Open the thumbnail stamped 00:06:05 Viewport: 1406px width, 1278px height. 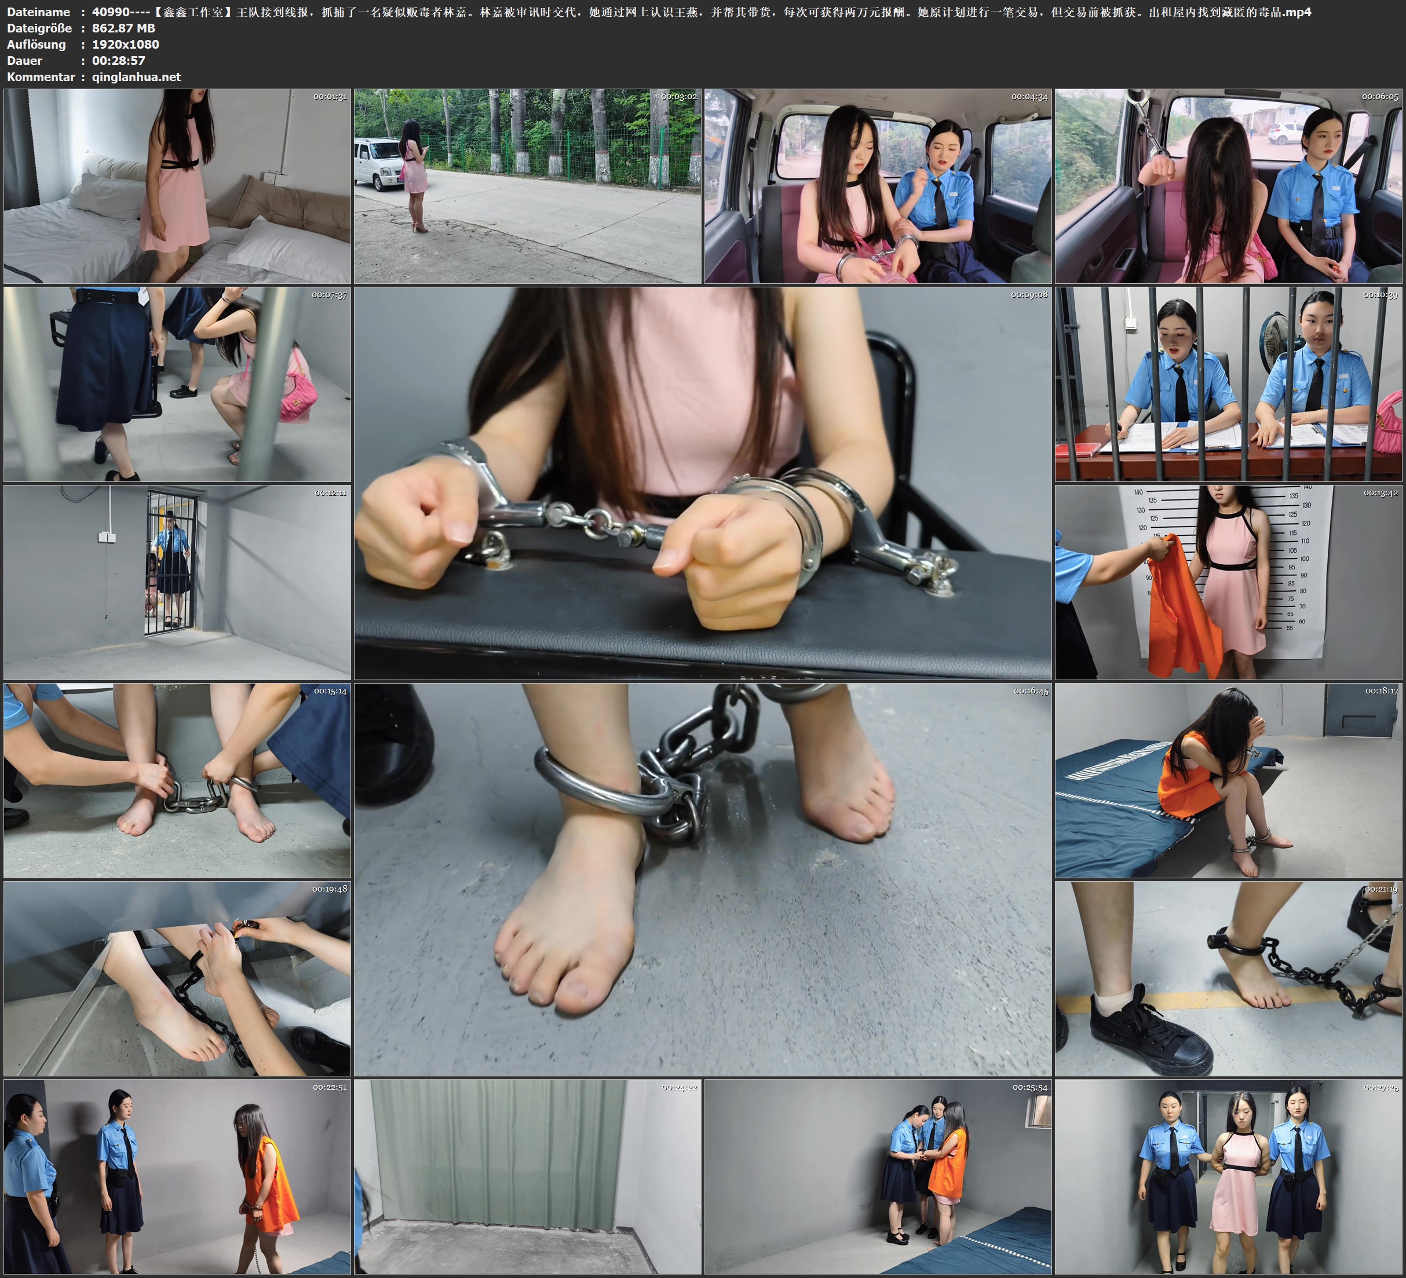click(1229, 187)
